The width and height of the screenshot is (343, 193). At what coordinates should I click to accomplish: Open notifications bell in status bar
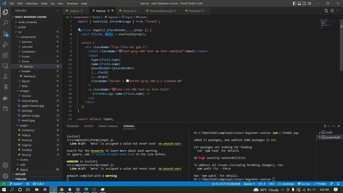pyautogui.click(x=338, y=184)
